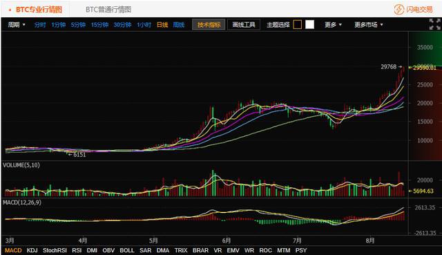Select the VR indicator tab
The width and height of the screenshot is (442, 255).
(218, 250)
